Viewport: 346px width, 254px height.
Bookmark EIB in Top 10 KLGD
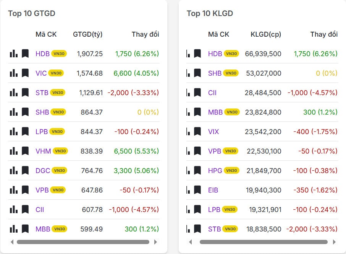(x=197, y=190)
